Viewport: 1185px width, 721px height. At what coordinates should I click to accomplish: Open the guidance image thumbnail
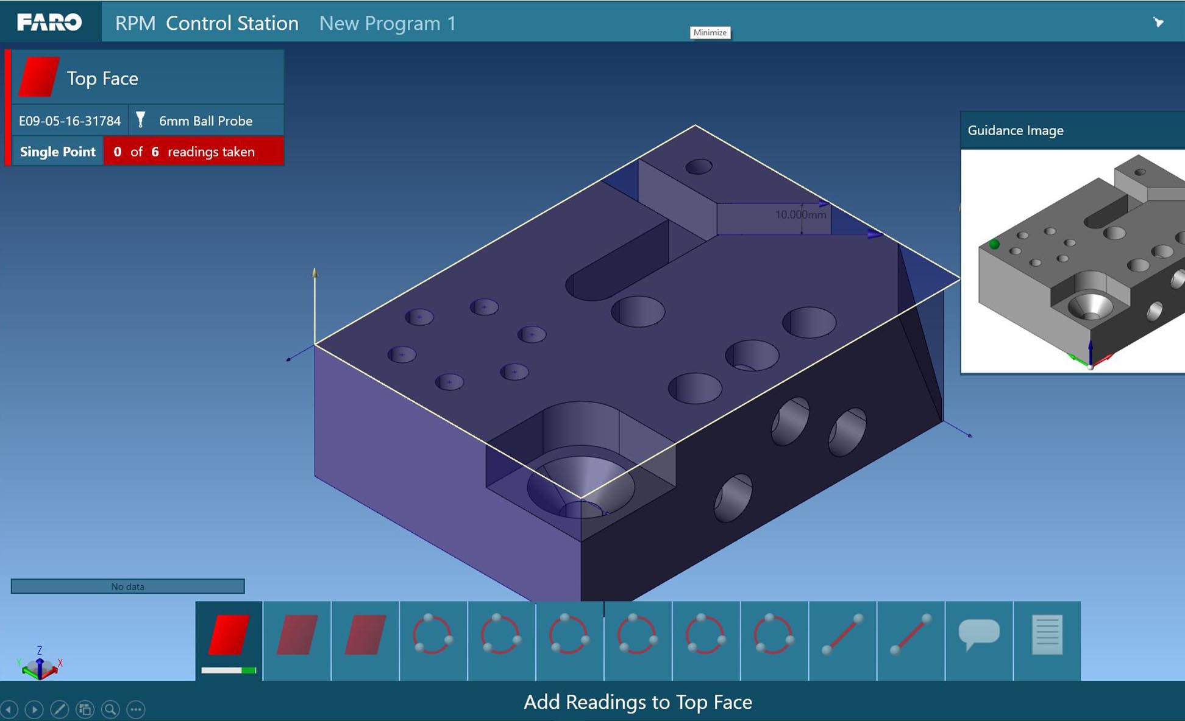coord(1073,261)
